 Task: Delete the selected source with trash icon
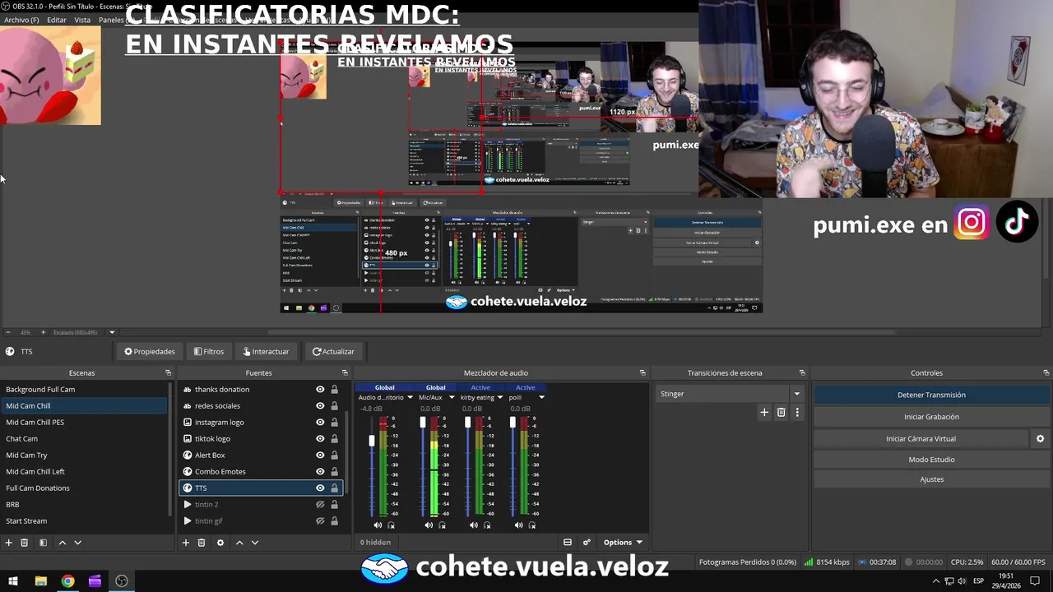point(202,543)
